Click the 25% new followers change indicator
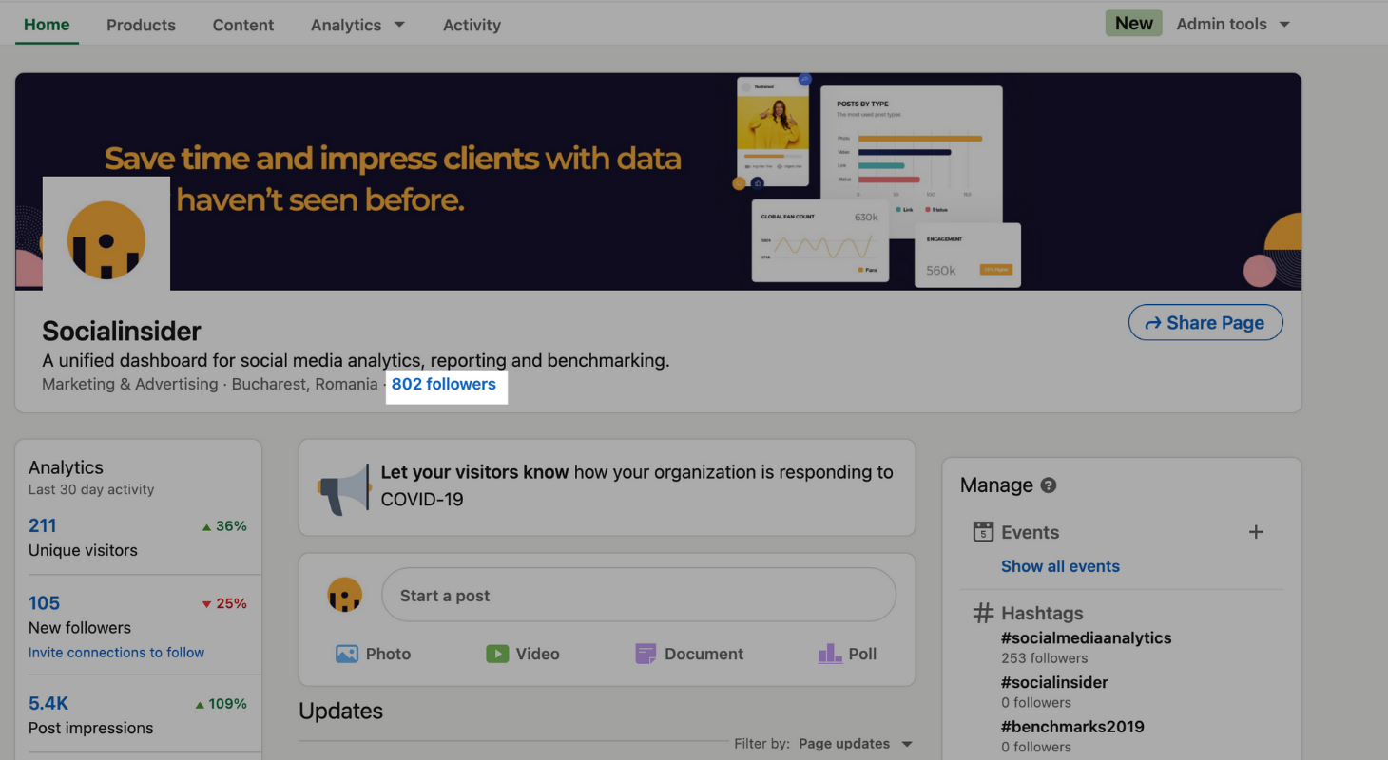1388x760 pixels. click(x=224, y=604)
